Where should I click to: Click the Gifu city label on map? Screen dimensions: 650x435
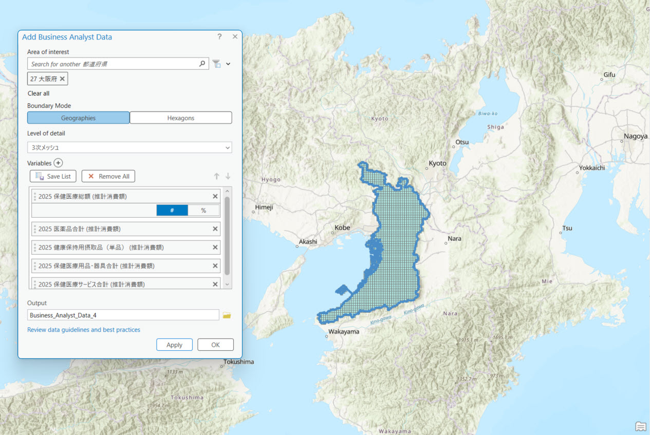coord(609,74)
